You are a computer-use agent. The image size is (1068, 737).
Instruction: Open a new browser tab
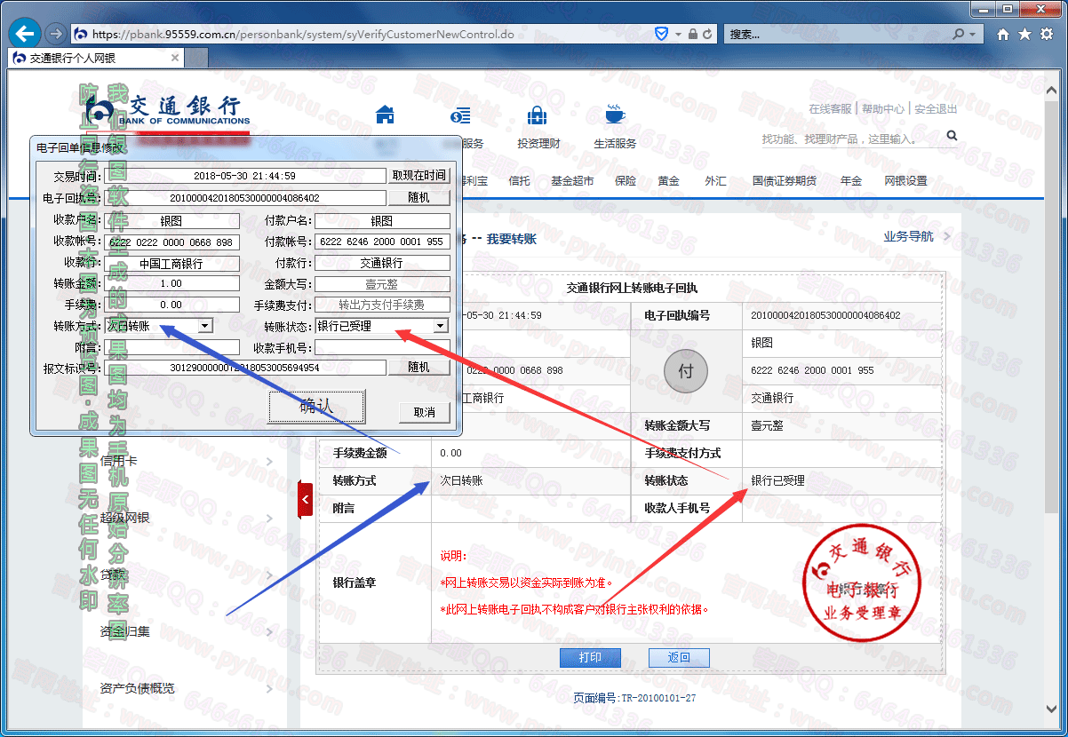pyautogui.click(x=195, y=59)
